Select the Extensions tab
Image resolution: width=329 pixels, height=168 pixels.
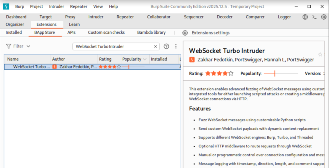pyautogui.click(x=46, y=24)
